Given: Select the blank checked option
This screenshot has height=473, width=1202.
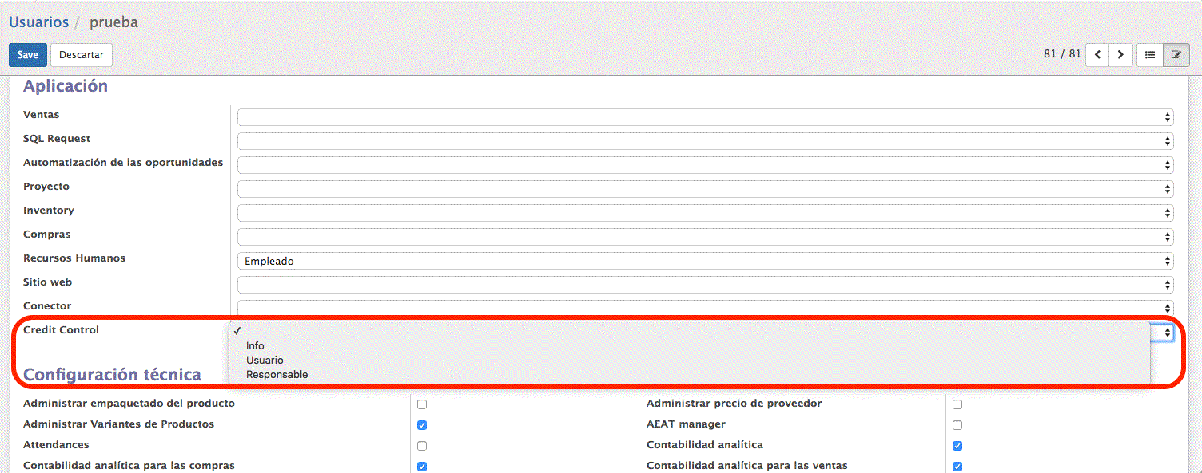Looking at the screenshot, I should [238, 330].
